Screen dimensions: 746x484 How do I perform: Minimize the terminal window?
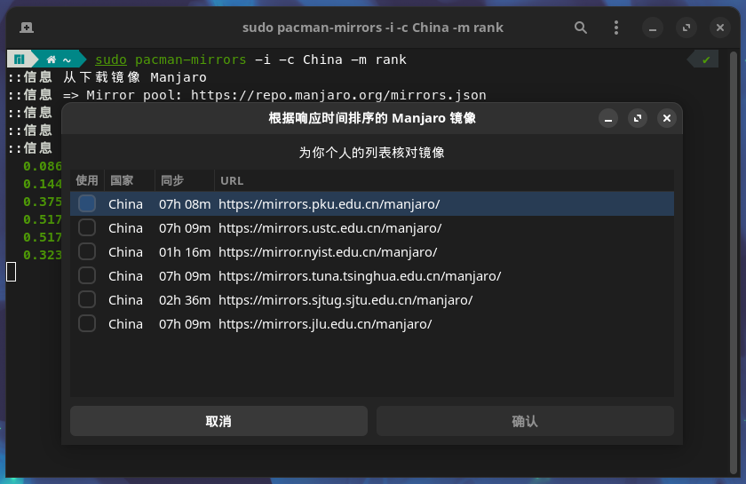(x=653, y=28)
